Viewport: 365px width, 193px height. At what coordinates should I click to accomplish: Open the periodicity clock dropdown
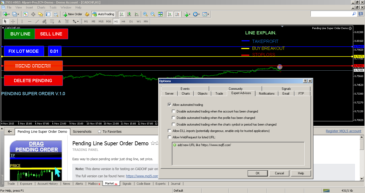tap(199, 14)
